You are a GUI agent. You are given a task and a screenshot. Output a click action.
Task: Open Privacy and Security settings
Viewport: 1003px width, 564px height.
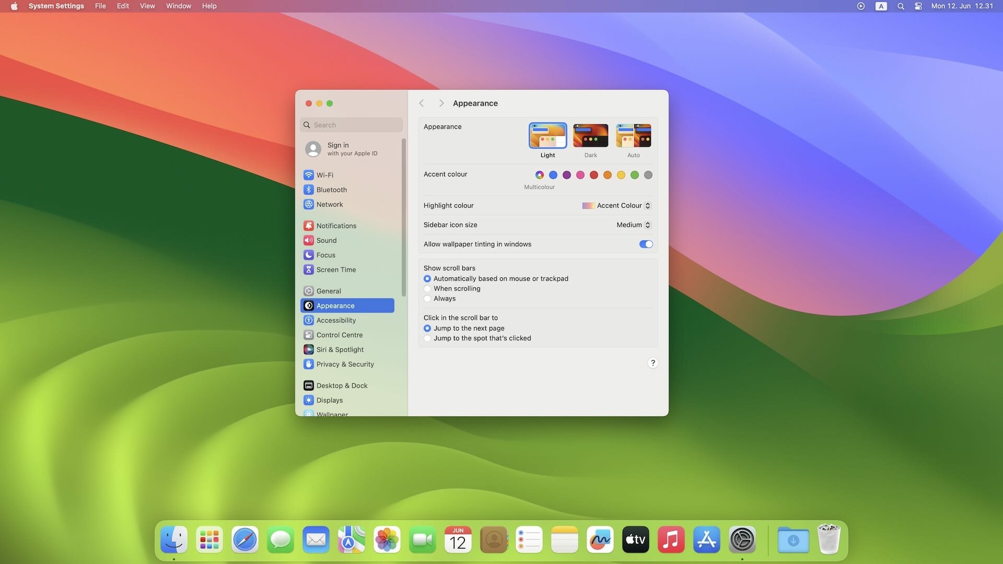345,365
